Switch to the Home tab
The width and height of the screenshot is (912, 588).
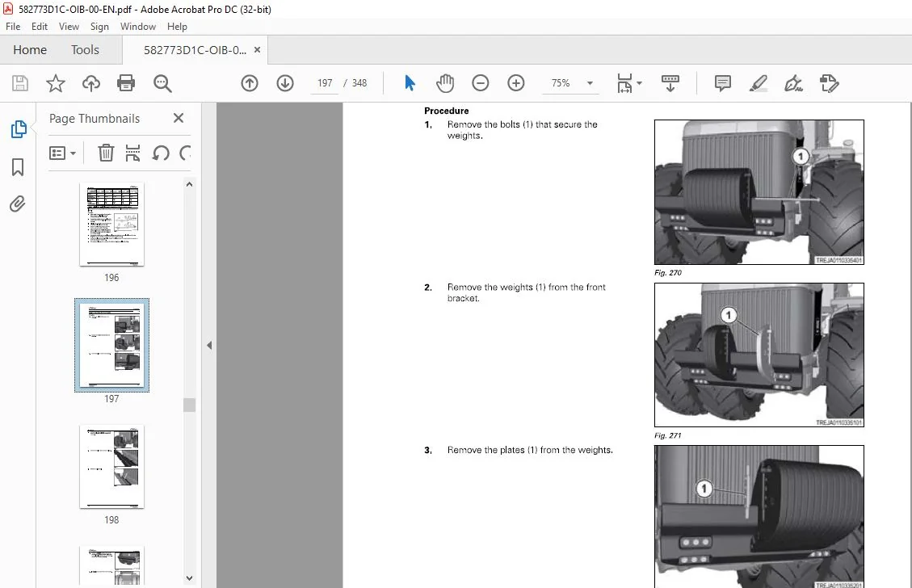click(x=30, y=50)
